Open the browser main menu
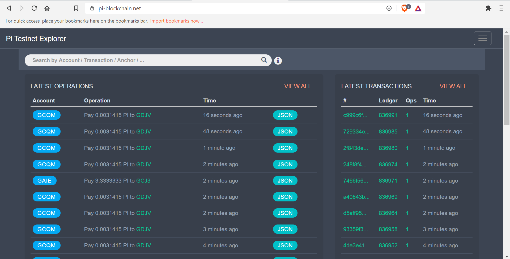Image resolution: width=510 pixels, height=259 pixels. pos(501,8)
